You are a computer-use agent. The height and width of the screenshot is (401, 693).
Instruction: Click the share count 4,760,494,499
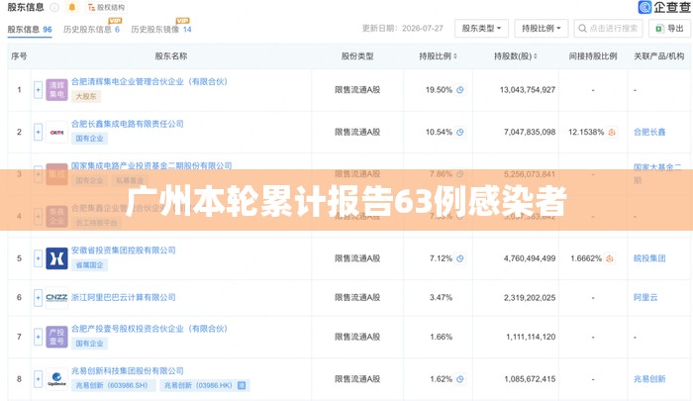tap(530, 258)
